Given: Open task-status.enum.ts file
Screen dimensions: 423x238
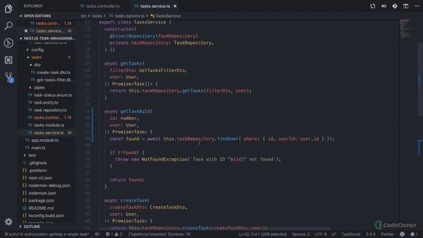Looking at the screenshot, I should click(x=53, y=95).
